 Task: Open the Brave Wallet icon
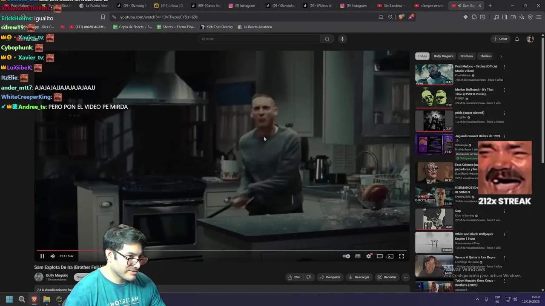(x=513, y=17)
